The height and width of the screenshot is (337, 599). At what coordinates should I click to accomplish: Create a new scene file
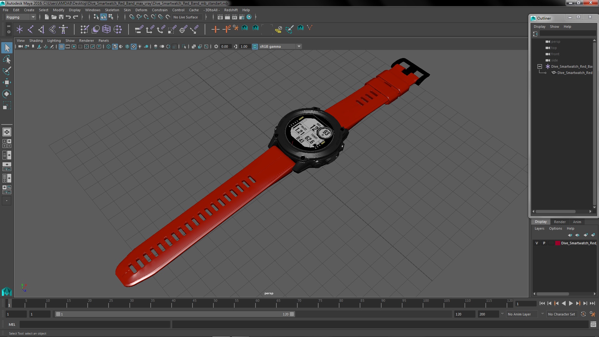tap(46, 17)
